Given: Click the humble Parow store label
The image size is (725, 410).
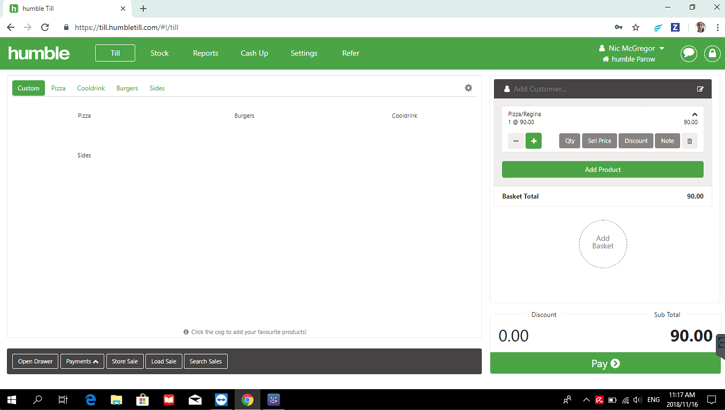Looking at the screenshot, I should (x=629, y=59).
